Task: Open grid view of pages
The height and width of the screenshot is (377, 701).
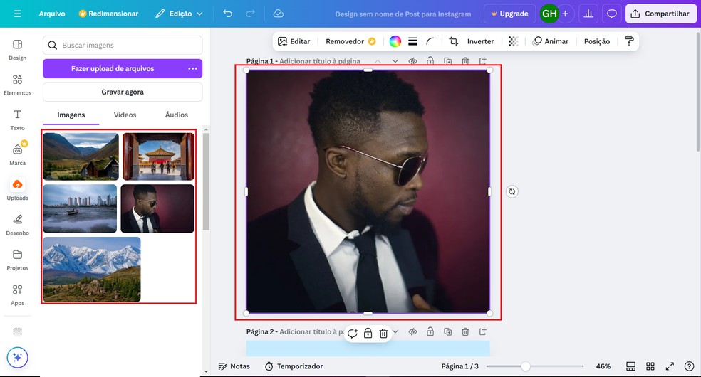Action: 650,366
